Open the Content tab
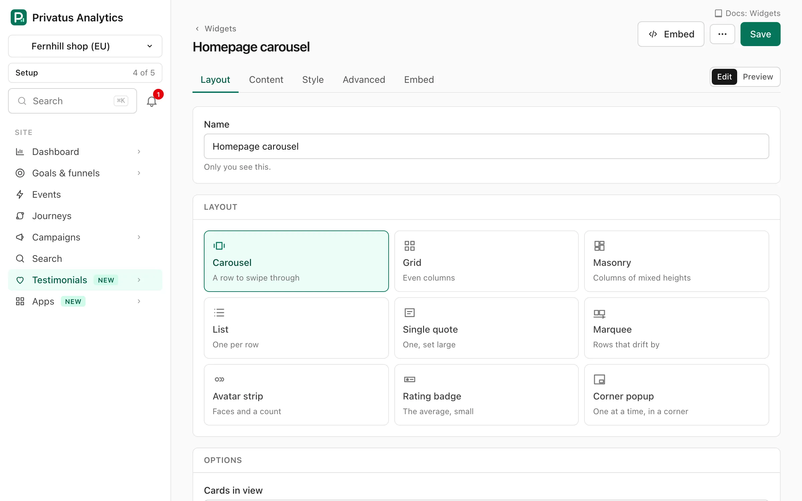The image size is (802, 501). 266,79
